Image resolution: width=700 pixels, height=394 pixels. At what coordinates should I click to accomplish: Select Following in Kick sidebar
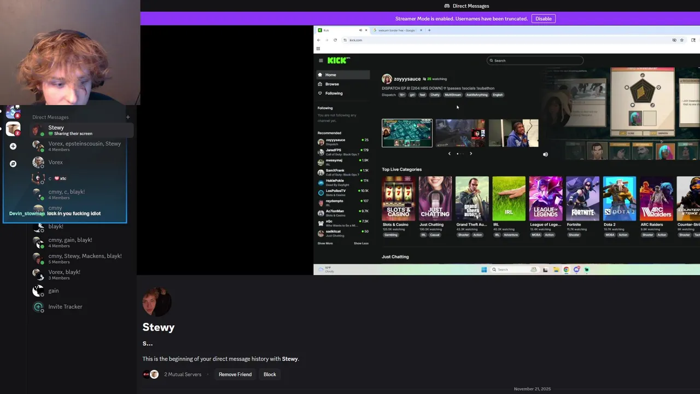pyautogui.click(x=343, y=93)
